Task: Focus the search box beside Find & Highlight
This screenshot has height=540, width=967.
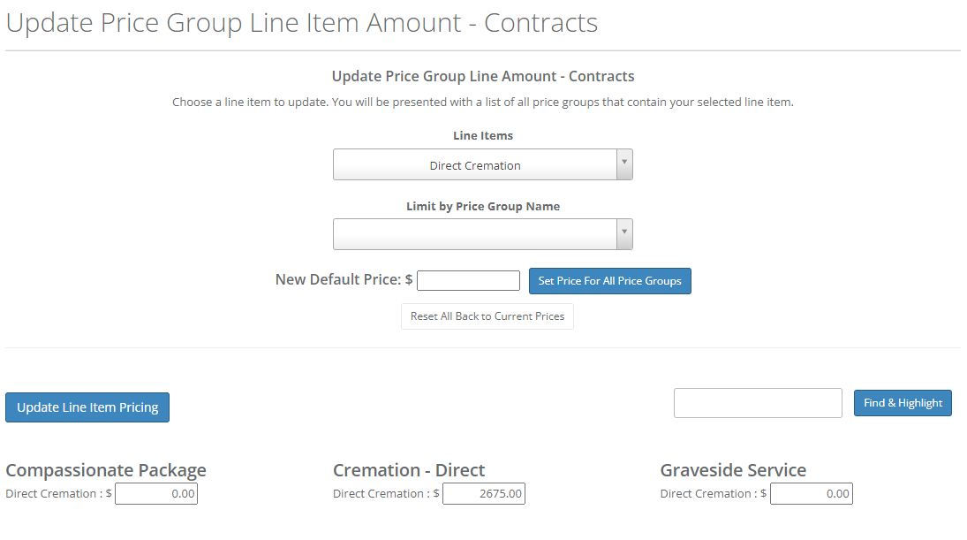Action: click(758, 403)
